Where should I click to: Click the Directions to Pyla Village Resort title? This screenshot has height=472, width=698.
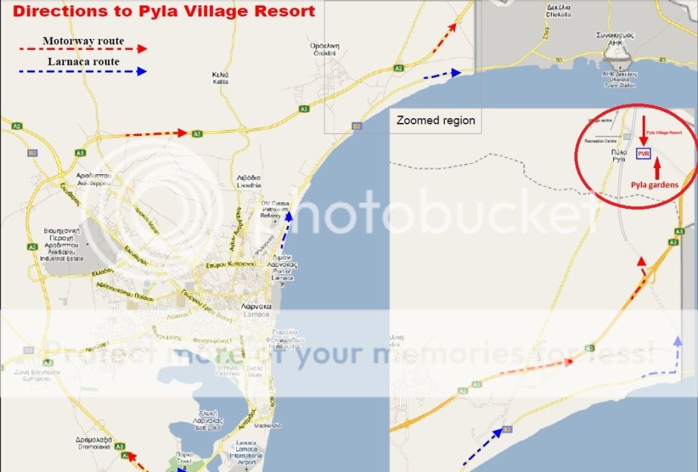(x=164, y=11)
